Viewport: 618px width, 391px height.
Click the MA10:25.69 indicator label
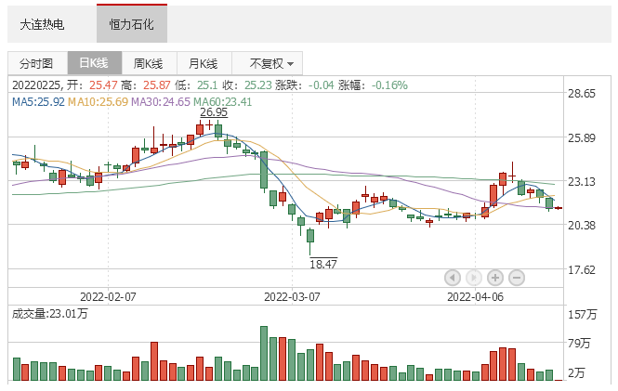pyautogui.click(x=98, y=102)
